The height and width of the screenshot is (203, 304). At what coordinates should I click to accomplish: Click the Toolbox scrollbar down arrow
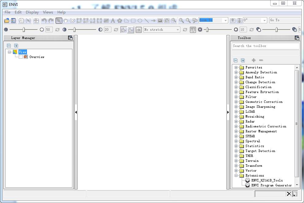[x=297, y=185]
